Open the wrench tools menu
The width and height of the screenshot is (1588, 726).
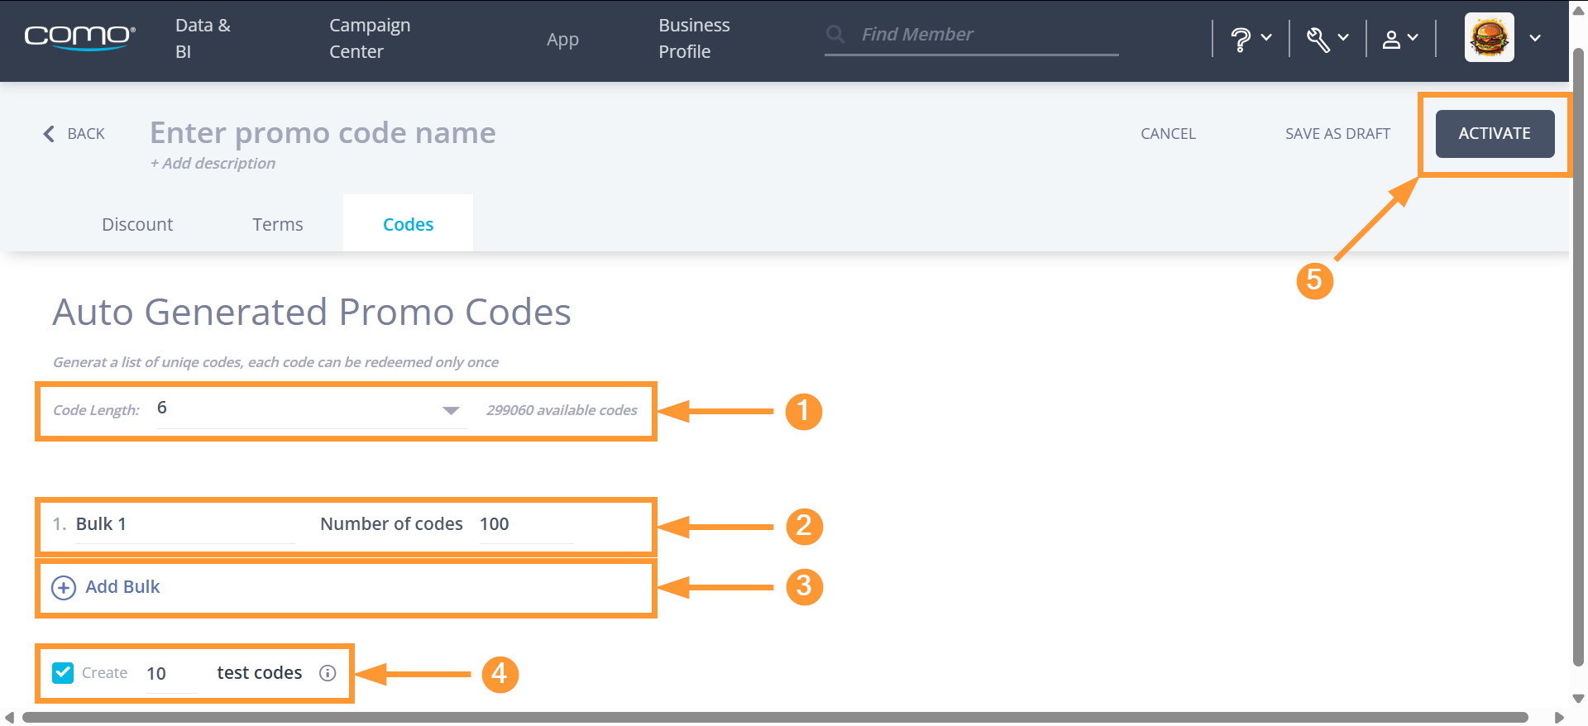point(1327,38)
